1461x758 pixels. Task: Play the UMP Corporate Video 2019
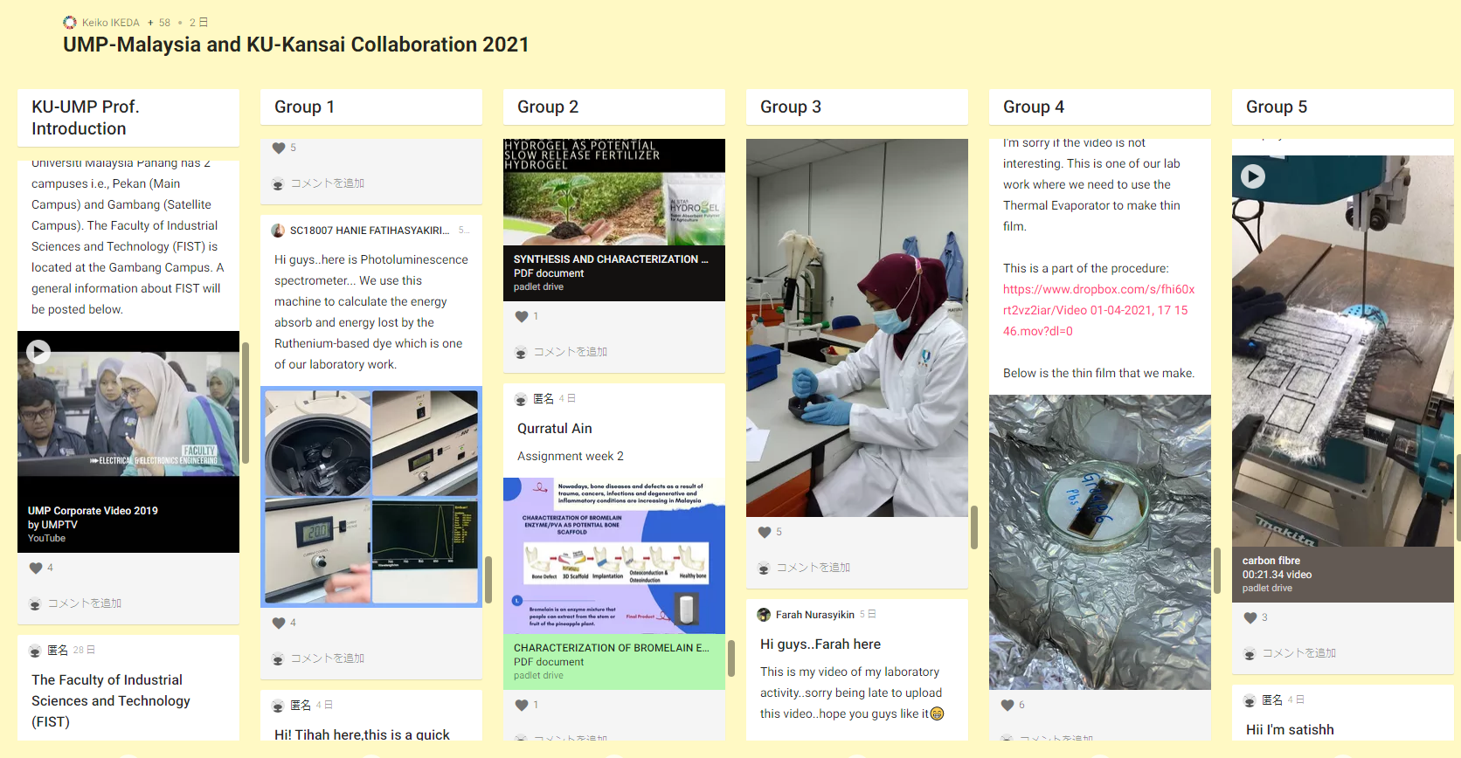[38, 352]
